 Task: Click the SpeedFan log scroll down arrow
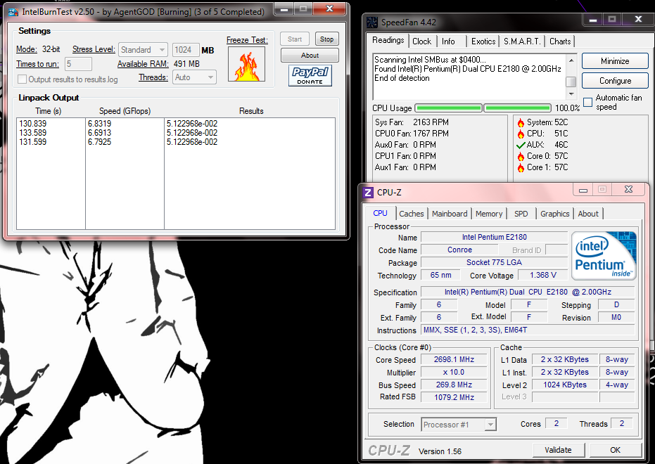[571, 94]
